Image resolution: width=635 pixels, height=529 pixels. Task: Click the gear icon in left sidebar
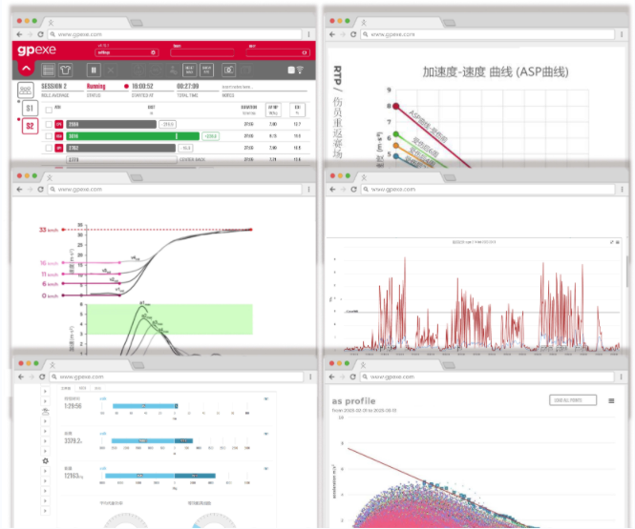[x=46, y=460]
